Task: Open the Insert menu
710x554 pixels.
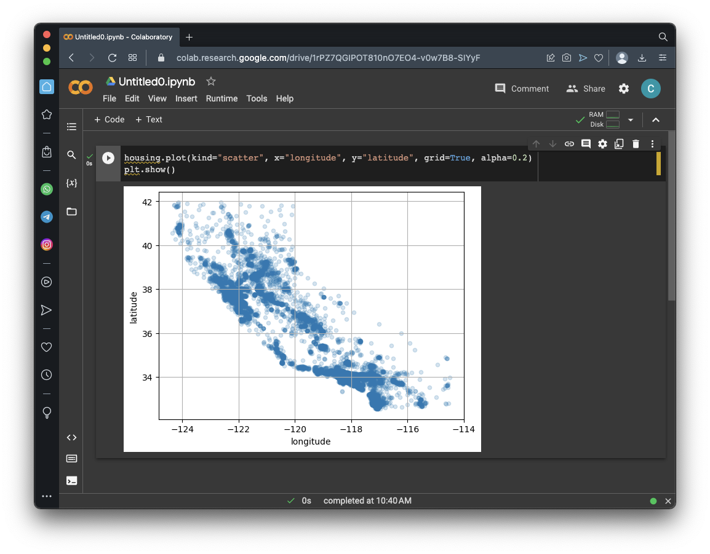Action: pyautogui.click(x=186, y=98)
